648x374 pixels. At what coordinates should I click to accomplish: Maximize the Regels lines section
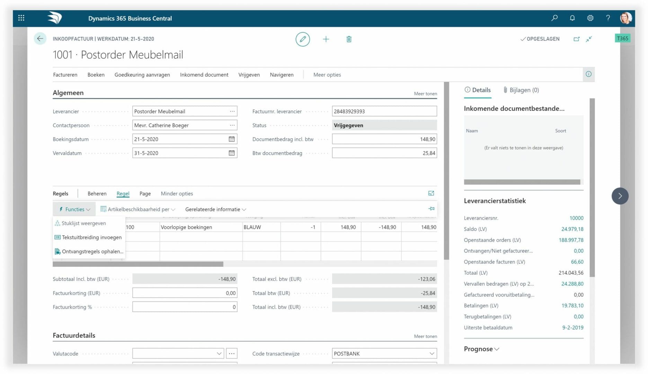tap(431, 193)
